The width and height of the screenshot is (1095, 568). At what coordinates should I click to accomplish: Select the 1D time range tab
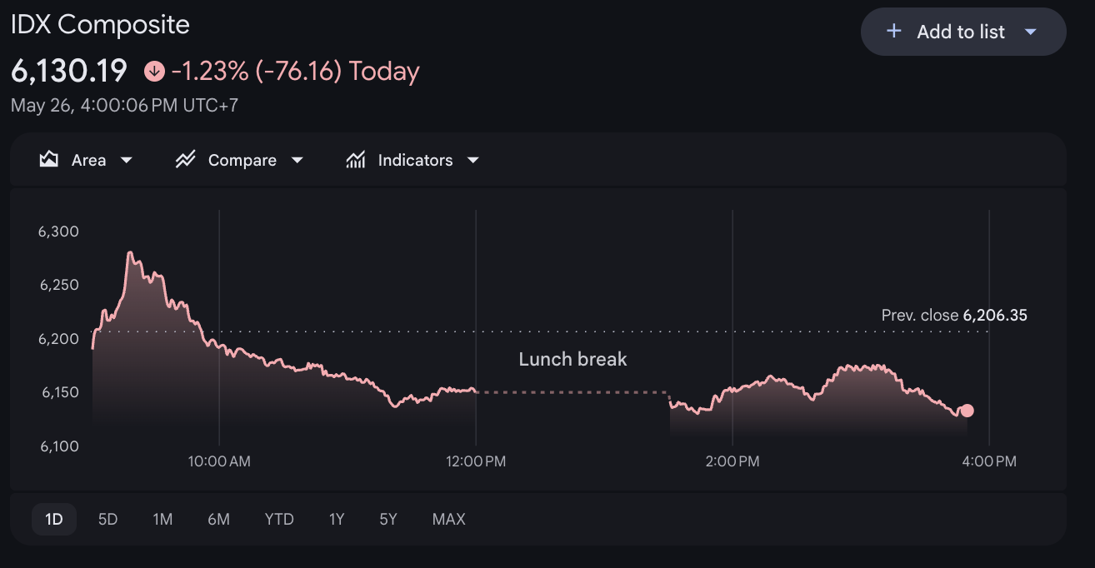(x=54, y=520)
